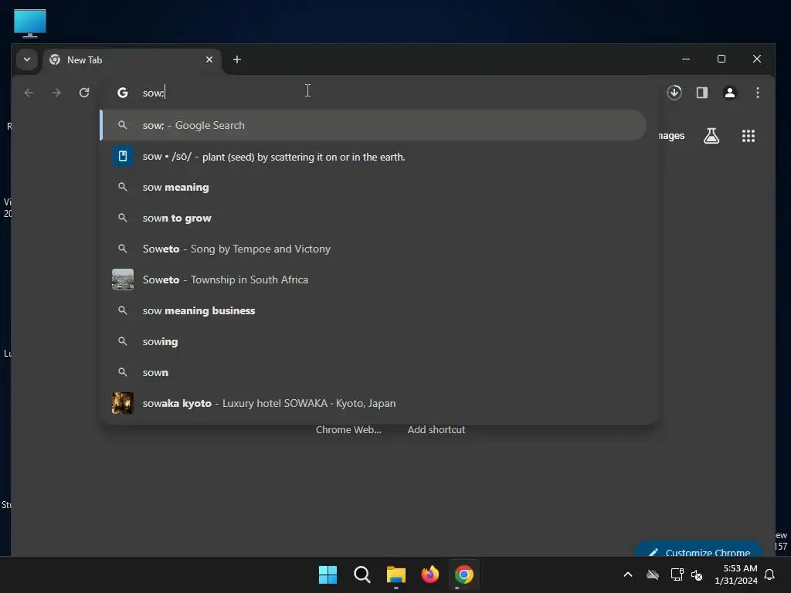791x593 pixels.
Task: Expand the tab search dropdown
Action: 27,59
